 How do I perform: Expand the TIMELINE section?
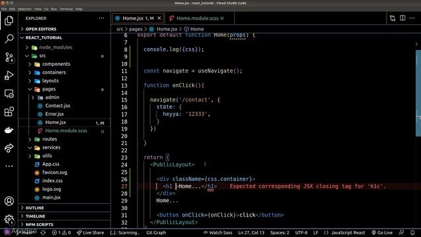pos(64,216)
